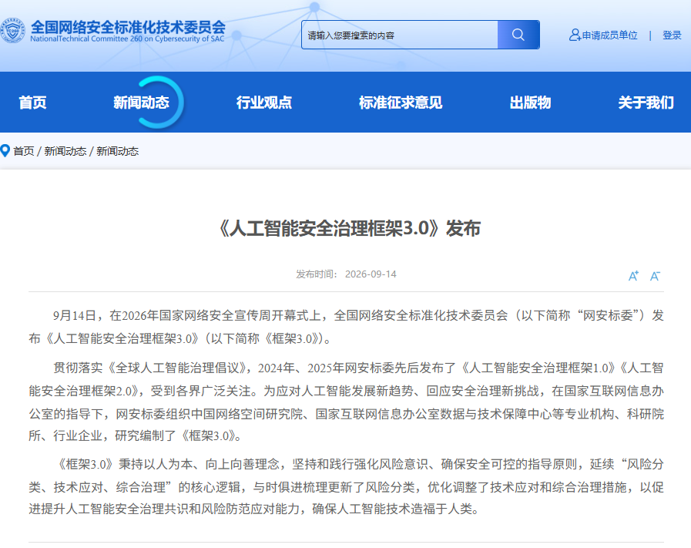Click the English subtitle National Technical Committee 260
The height and width of the screenshot is (548, 691).
(127, 39)
